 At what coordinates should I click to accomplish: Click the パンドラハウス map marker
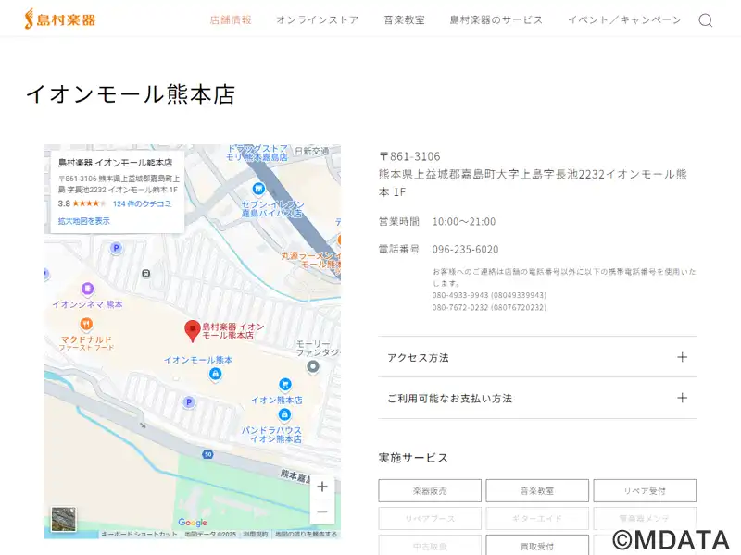pos(284,414)
